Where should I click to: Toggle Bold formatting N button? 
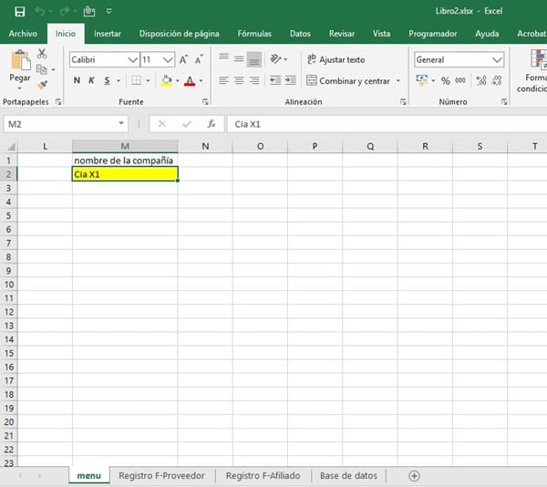77,80
